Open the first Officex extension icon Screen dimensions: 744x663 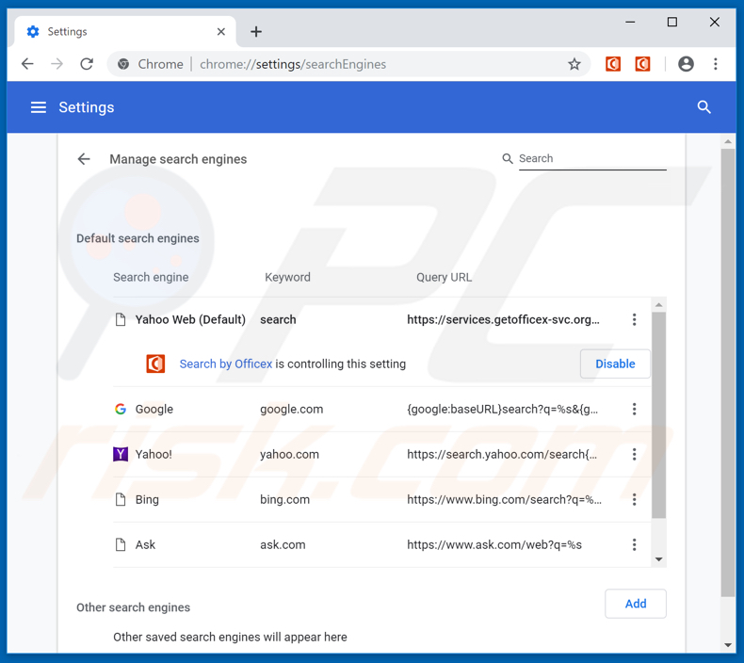point(613,64)
